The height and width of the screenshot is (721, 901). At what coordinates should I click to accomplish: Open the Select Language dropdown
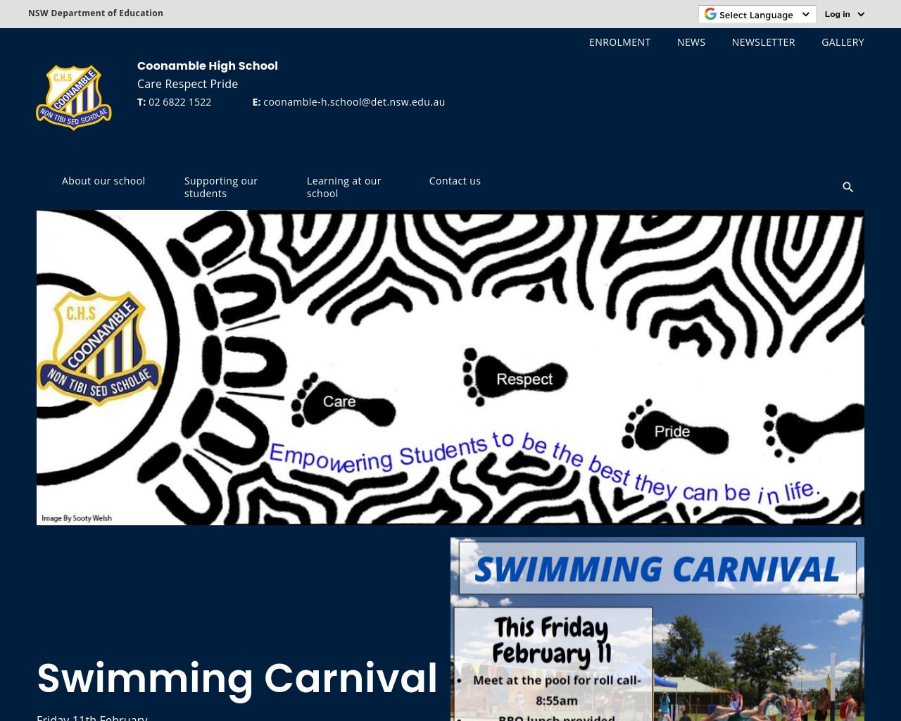coord(757,15)
